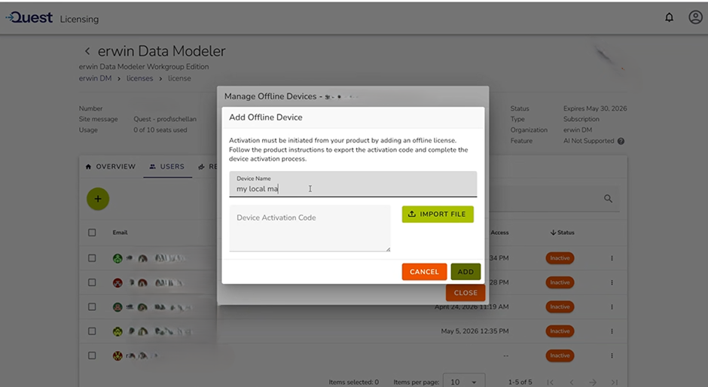The height and width of the screenshot is (387, 708).
Task: Click the Device Name input field
Action: (353, 184)
